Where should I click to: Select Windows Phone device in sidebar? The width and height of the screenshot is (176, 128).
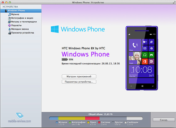[21, 11]
